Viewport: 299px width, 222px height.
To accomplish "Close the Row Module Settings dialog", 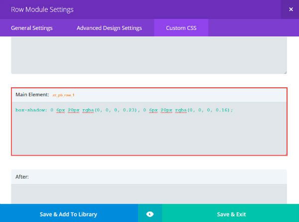I will click(291, 9).
